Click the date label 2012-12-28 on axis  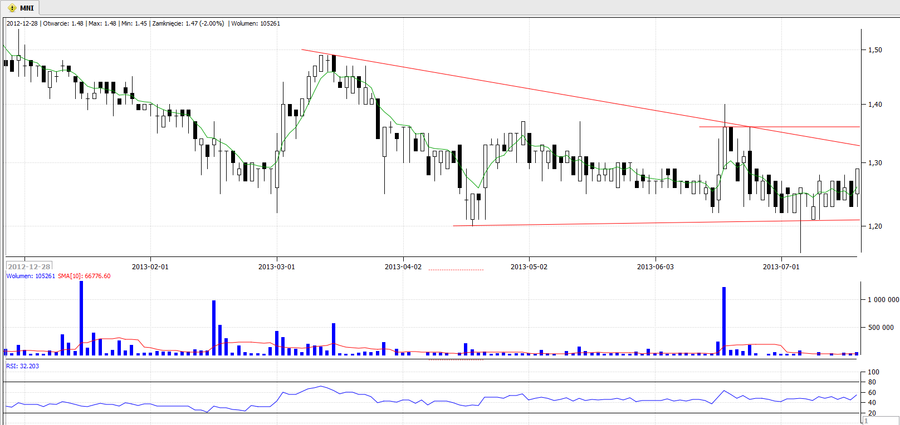(x=29, y=266)
